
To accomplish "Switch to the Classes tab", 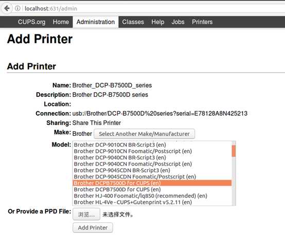I will 133,22.
